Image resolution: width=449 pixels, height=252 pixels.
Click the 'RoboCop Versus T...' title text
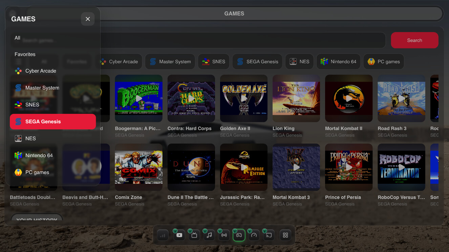401,197
